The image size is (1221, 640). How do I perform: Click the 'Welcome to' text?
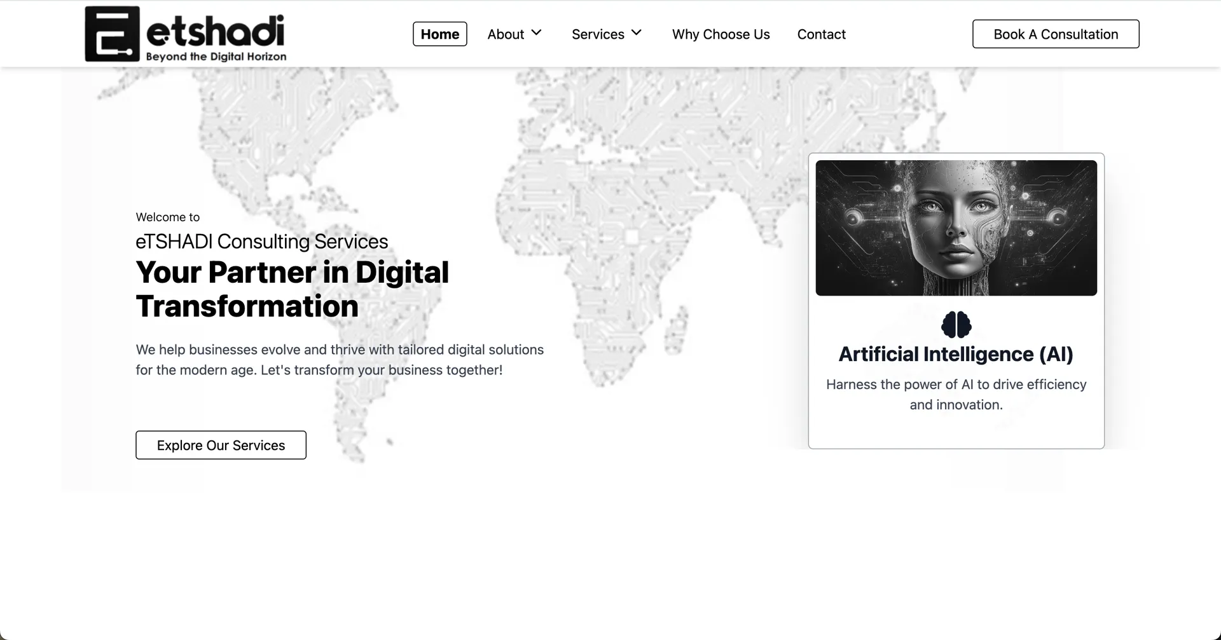[167, 217]
